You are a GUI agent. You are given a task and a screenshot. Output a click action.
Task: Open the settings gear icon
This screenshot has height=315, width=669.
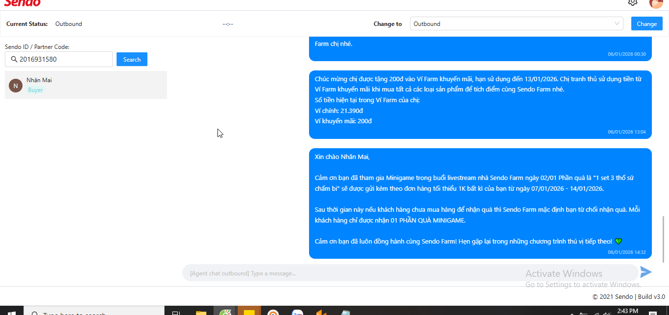click(x=633, y=2)
